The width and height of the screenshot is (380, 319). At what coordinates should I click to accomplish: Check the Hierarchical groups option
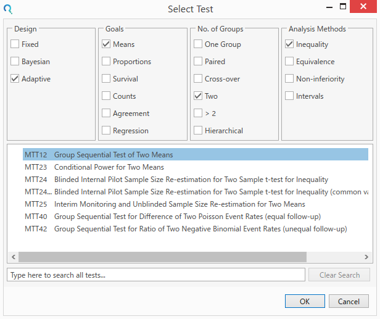(x=198, y=131)
